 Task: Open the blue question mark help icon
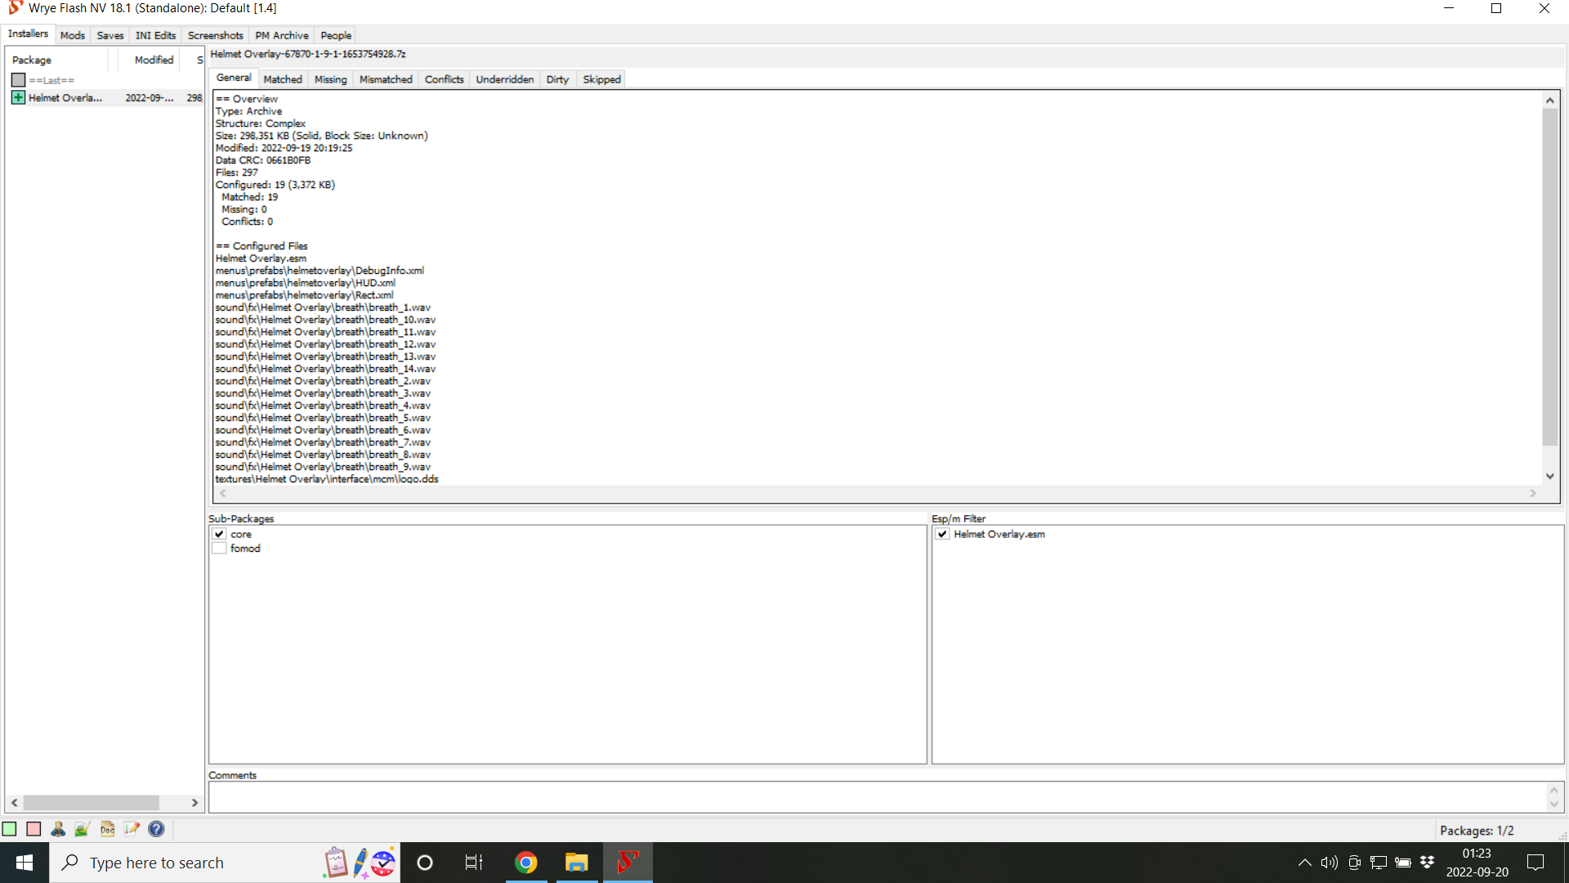click(156, 829)
